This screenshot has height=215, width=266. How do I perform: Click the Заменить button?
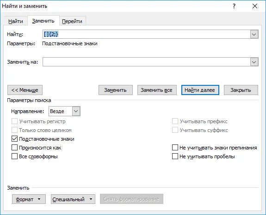pos(115,90)
